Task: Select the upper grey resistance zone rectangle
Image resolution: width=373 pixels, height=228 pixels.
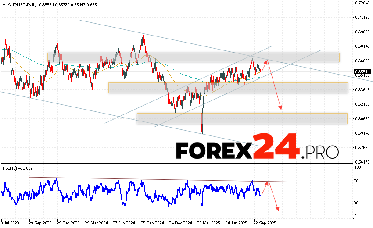Action: coord(193,57)
